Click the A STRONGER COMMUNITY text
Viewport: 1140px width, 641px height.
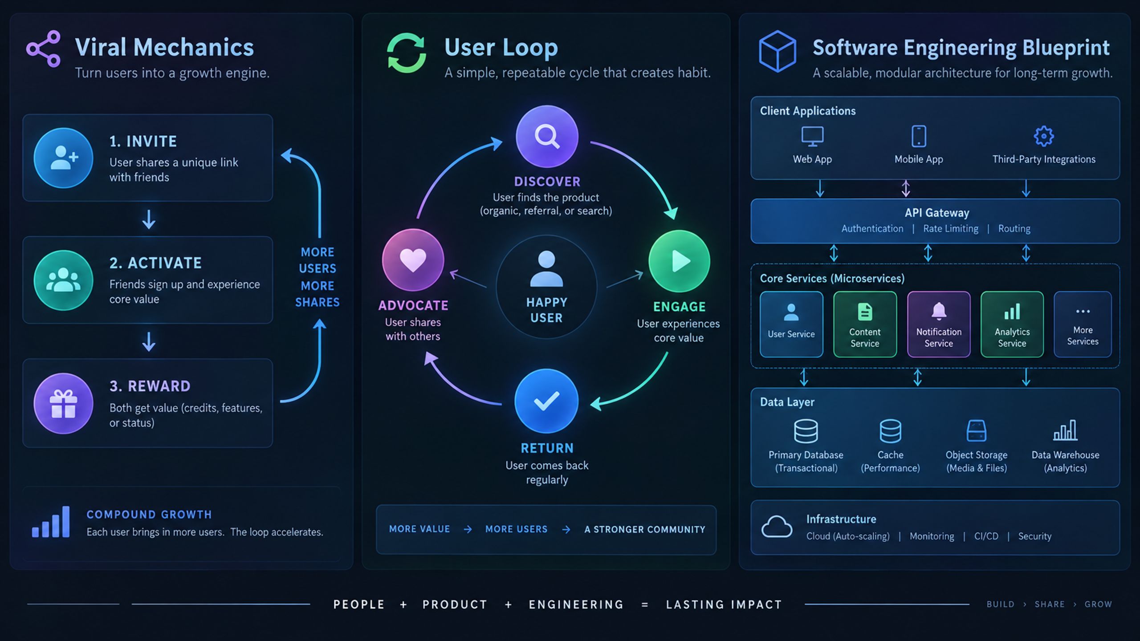(645, 529)
